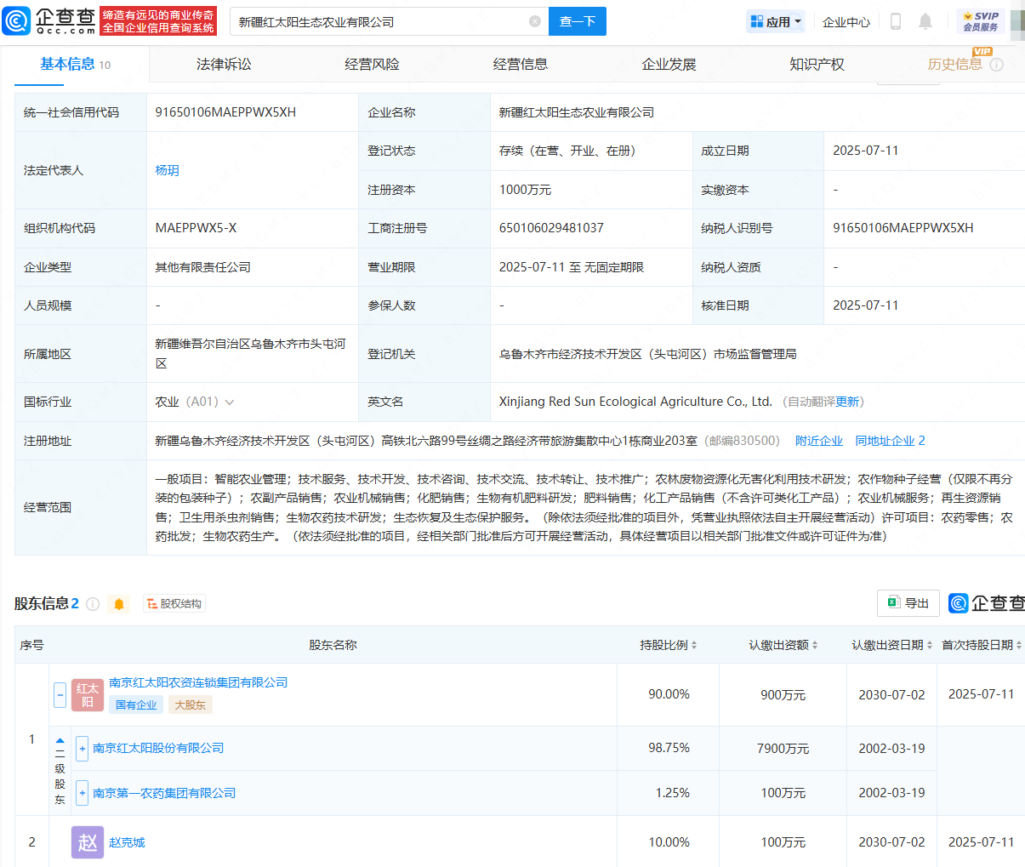Open the notification bell at top right
The image size is (1025, 867).
926,22
